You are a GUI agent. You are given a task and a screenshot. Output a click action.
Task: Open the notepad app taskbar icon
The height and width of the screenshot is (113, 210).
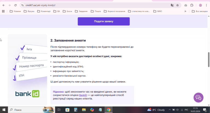pyautogui.click(x=100, y=110)
